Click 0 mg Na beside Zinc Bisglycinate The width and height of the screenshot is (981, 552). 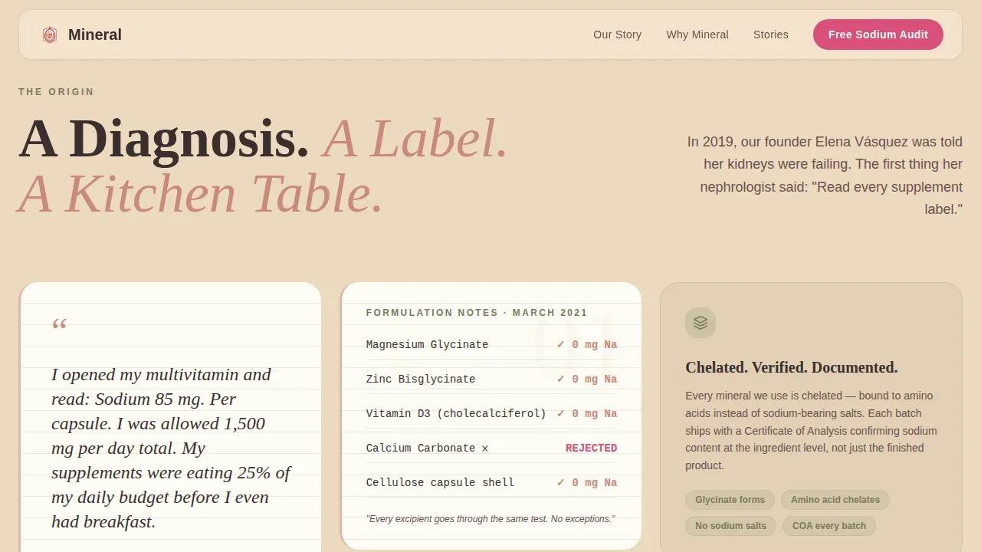[x=587, y=379]
